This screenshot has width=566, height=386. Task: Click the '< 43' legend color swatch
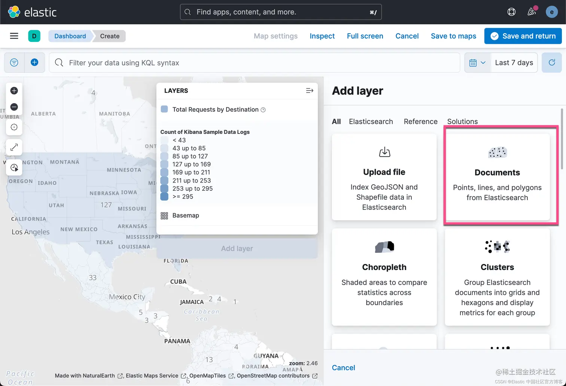coord(164,140)
